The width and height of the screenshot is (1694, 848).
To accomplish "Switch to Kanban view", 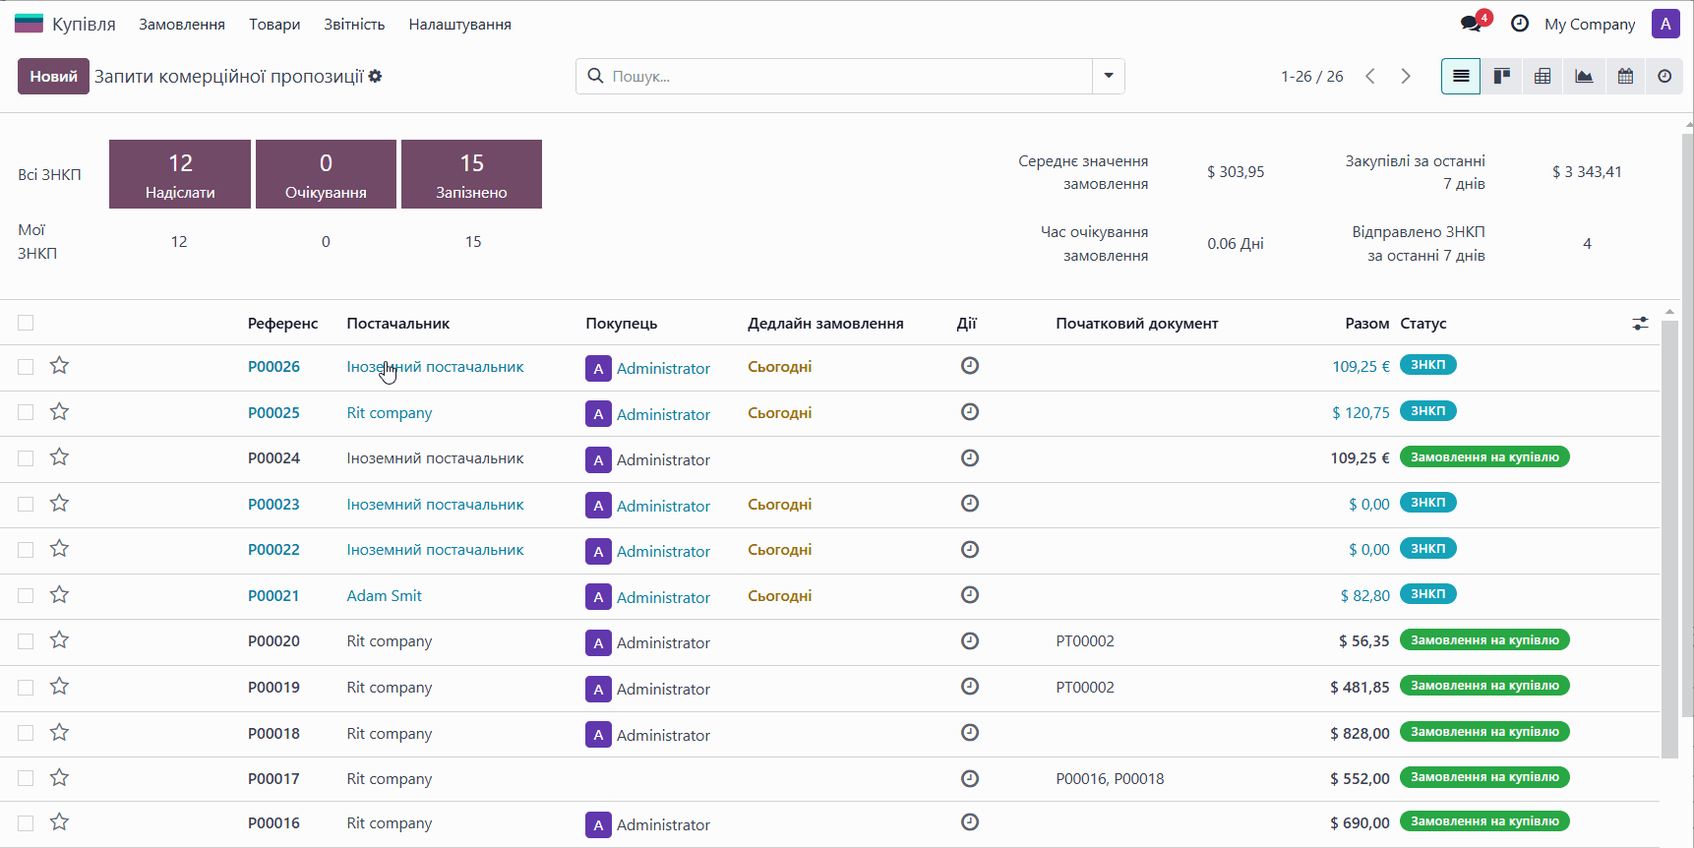I will pos(1501,77).
